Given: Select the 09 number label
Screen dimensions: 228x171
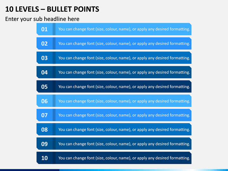Looking at the screenshot, I should pyautogui.click(x=44, y=144).
